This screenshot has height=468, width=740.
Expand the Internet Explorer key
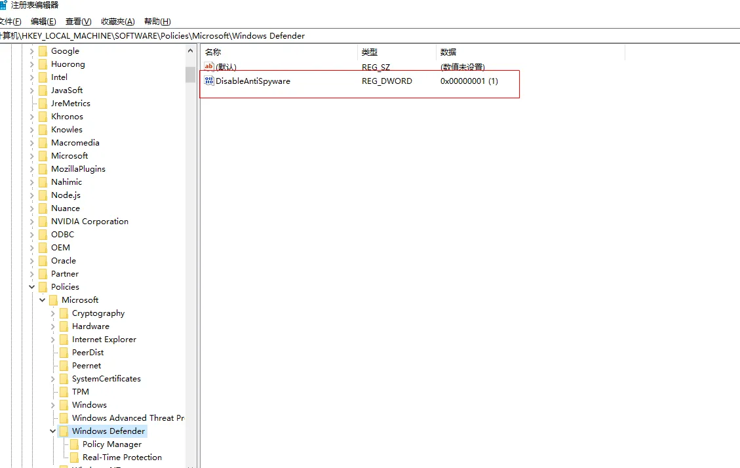point(52,340)
